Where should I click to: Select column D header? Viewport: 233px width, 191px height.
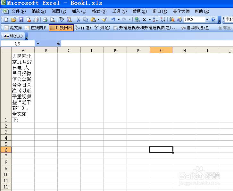click(92, 50)
